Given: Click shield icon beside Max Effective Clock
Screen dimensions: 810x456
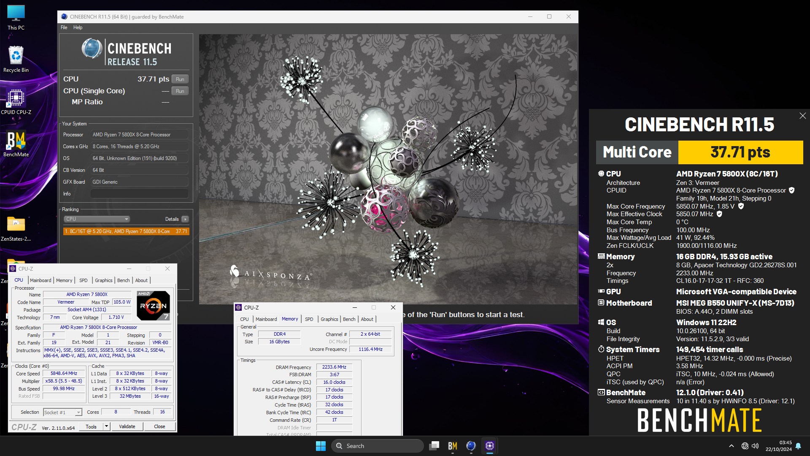Looking at the screenshot, I should [719, 214].
